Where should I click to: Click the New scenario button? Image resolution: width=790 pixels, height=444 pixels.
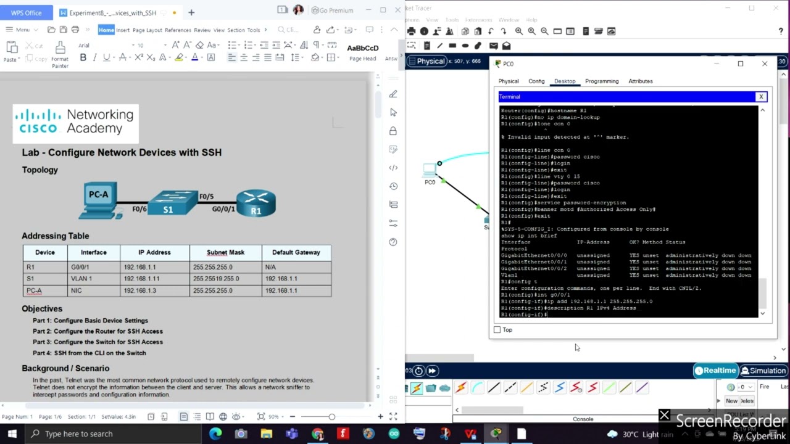(731, 401)
